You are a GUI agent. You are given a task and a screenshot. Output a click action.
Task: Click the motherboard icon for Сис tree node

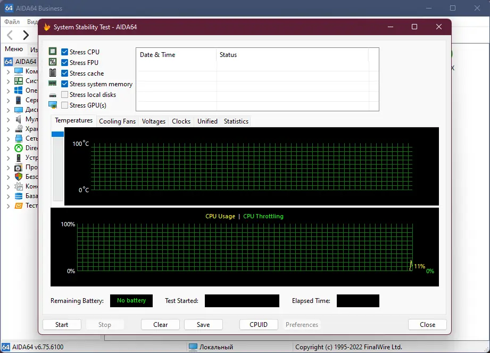click(x=19, y=81)
